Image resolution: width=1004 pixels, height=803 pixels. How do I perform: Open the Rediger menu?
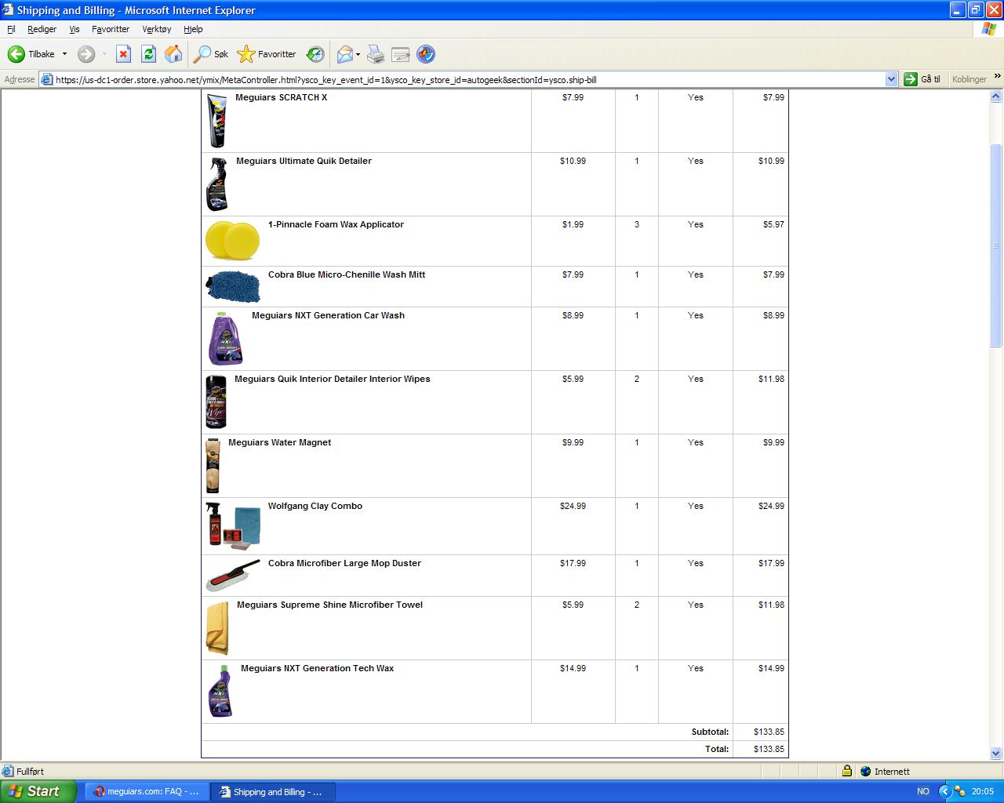[x=42, y=29]
